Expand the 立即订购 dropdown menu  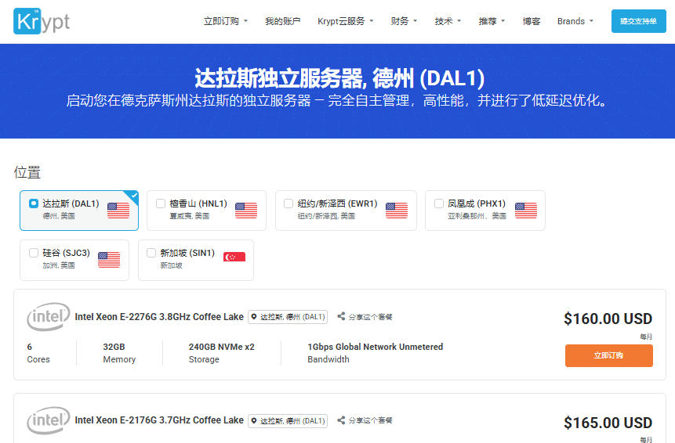(x=226, y=21)
